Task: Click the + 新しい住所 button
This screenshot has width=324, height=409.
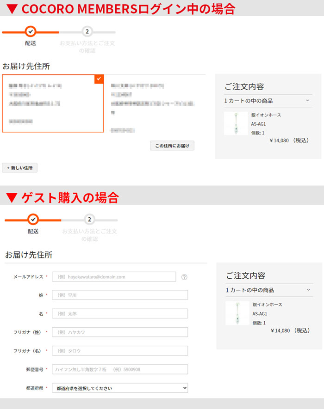Action: point(19,168)
